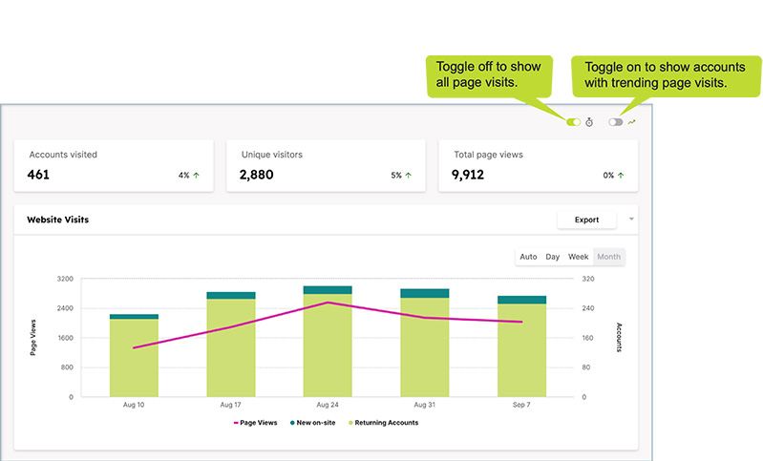Click the 9,912 total page views value

pyautogui.click(x=468, y=175)
